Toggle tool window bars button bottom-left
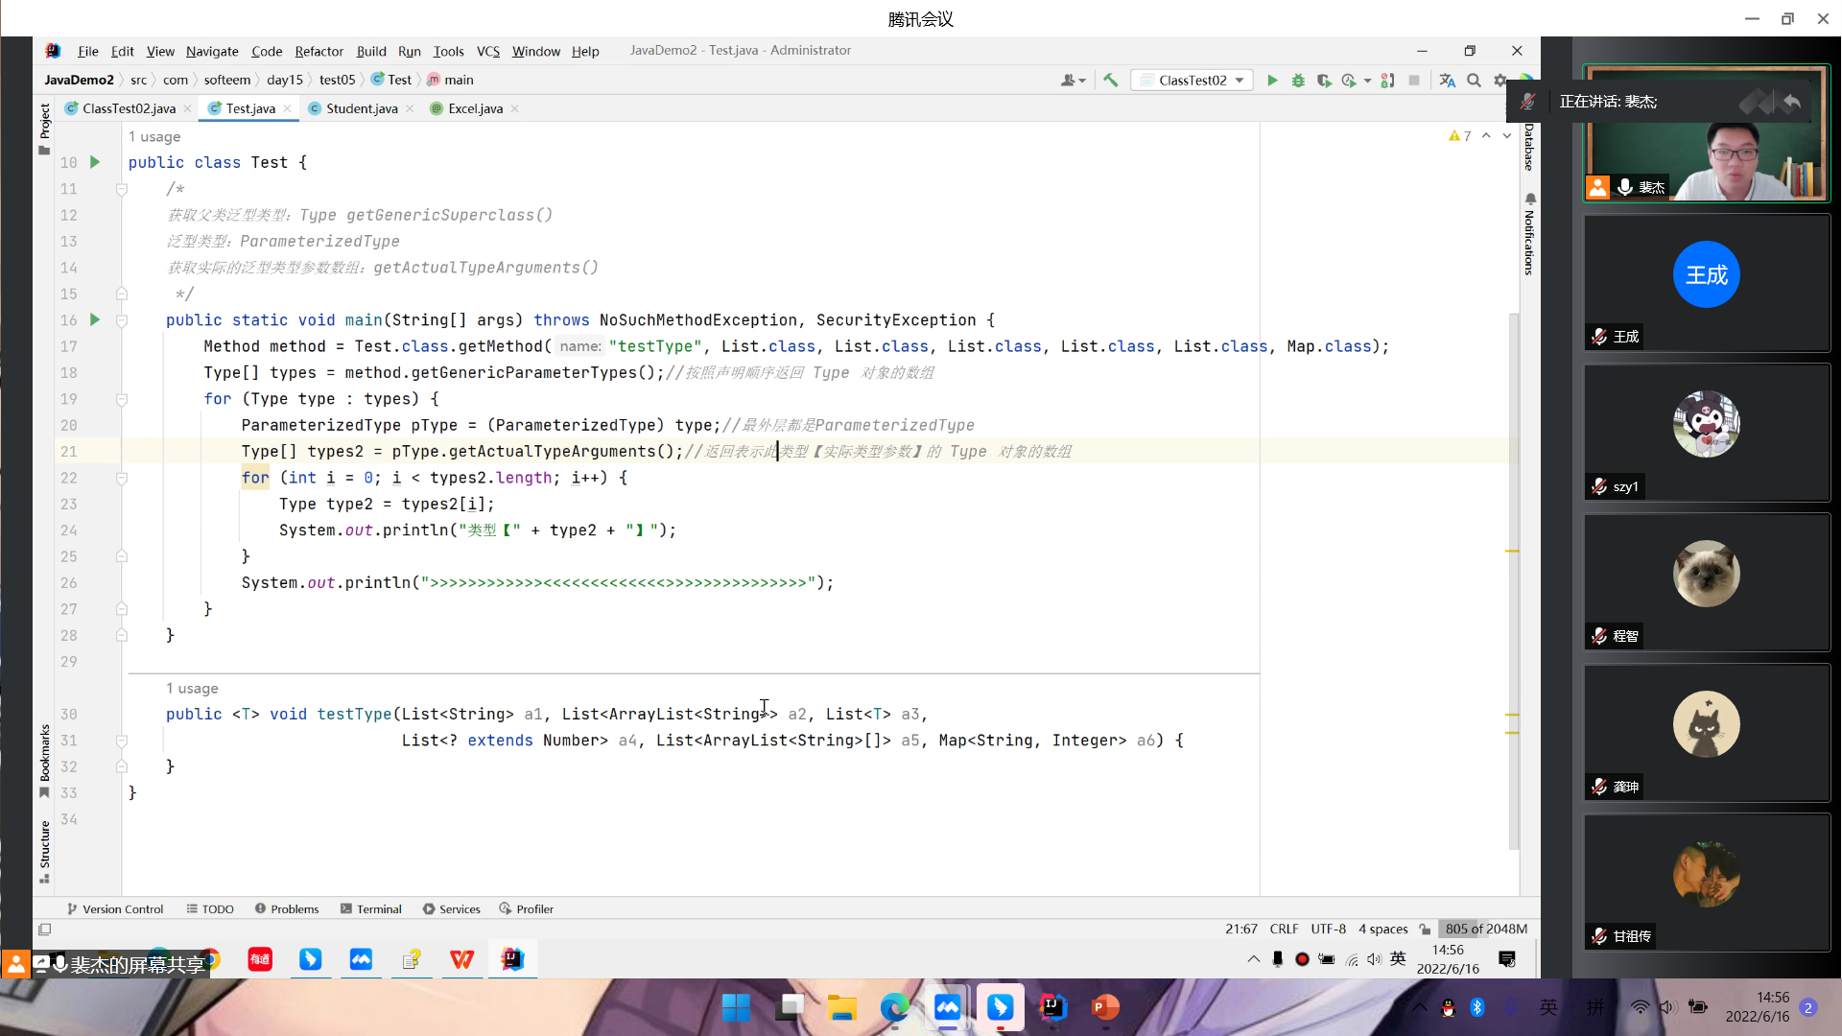 (x=44, y=929)
